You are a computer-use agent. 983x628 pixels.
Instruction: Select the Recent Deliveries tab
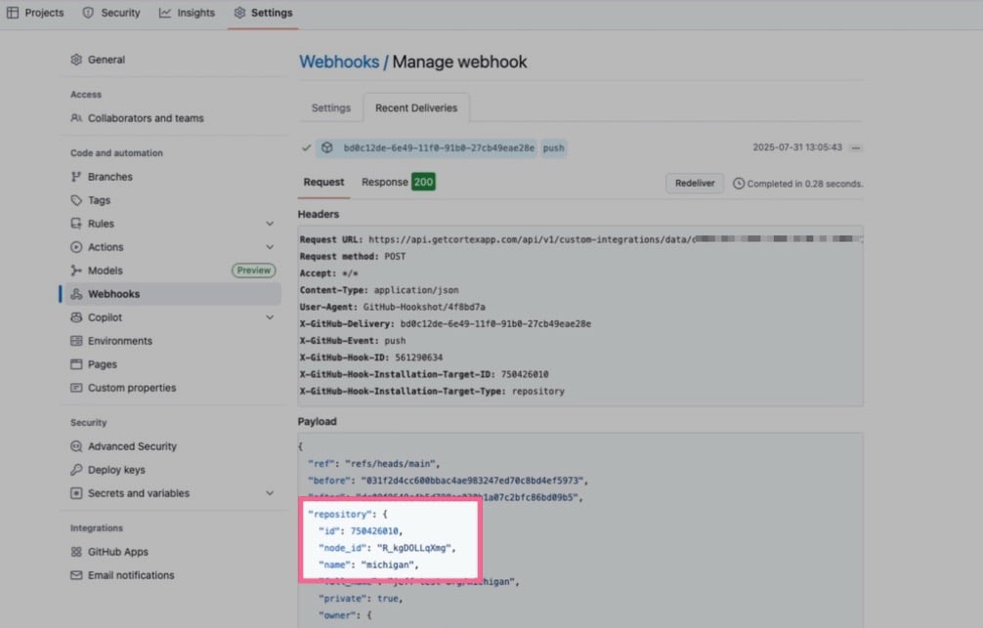click(x=416, y=107)
